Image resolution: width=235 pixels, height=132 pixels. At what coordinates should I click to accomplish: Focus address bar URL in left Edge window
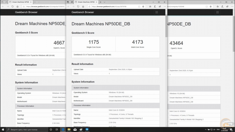pos(45,7)
